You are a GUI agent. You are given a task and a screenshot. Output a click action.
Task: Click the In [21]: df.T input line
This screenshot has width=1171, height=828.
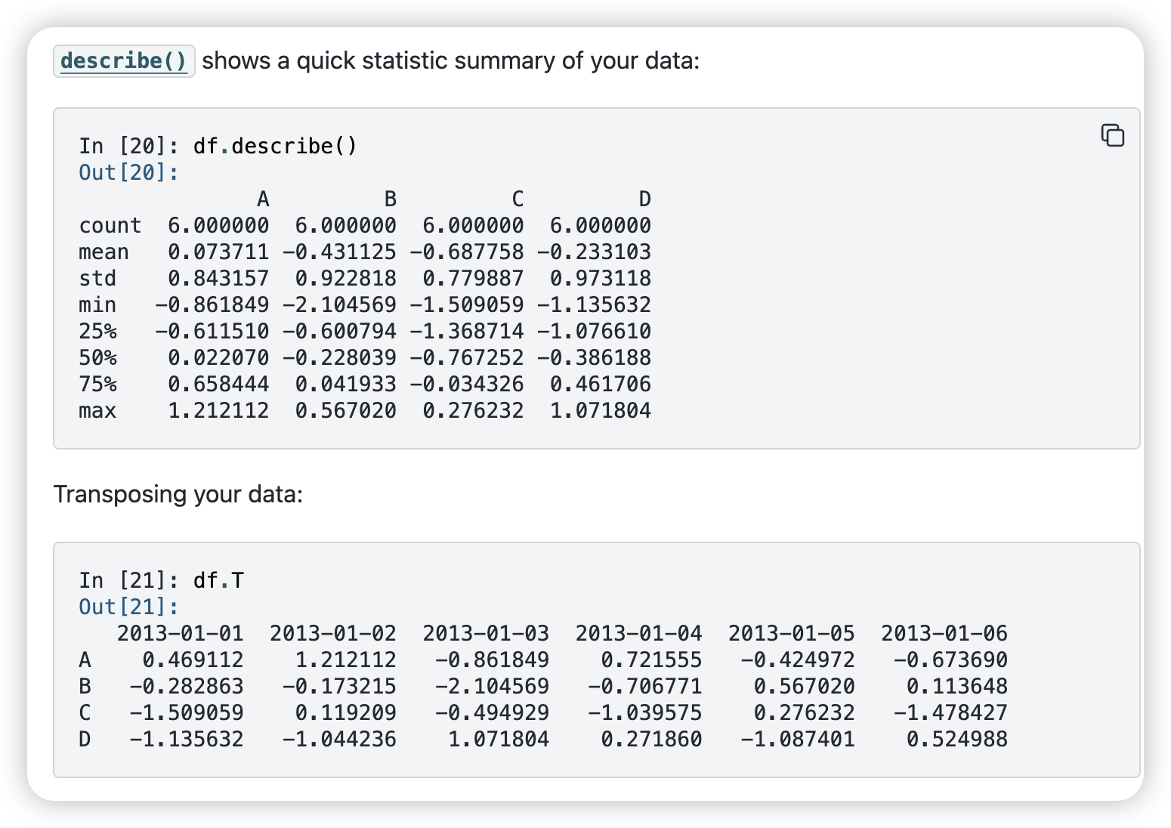click(162, 580)
